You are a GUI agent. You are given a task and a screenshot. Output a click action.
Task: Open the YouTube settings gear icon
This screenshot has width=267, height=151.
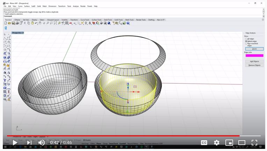217,143
